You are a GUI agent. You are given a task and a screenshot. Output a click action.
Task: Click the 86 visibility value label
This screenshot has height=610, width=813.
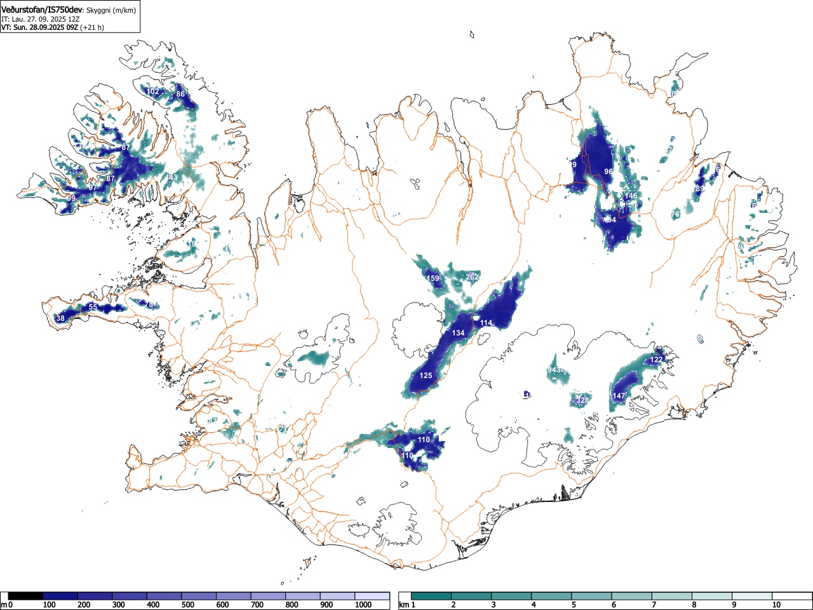coord(181,94)
